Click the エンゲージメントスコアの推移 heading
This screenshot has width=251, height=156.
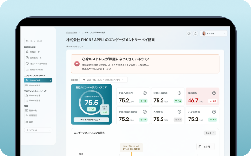89,133
